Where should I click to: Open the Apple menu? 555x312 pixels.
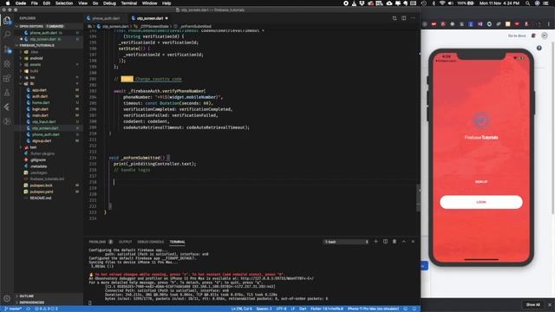tap(8, 3)
